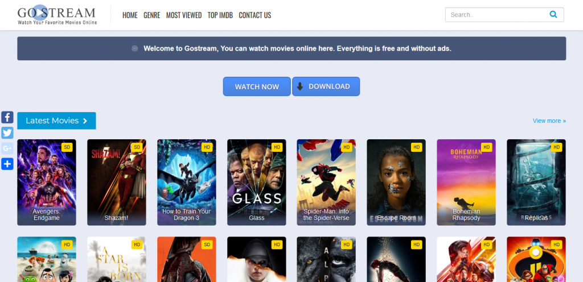Click the welcome banner bullet icon
Image resolution: width=583 pixels, height=282 pixels.
click(135, 48)
